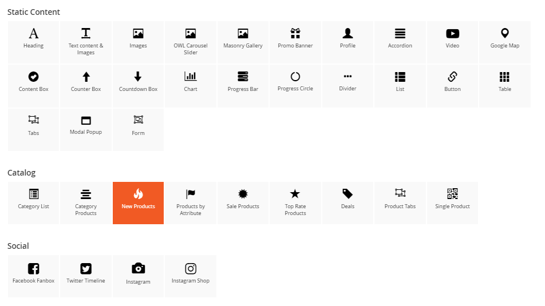Insert the Top Rate Products element
Viewport: 545px width, 306px height.
[x=295, y=202]
